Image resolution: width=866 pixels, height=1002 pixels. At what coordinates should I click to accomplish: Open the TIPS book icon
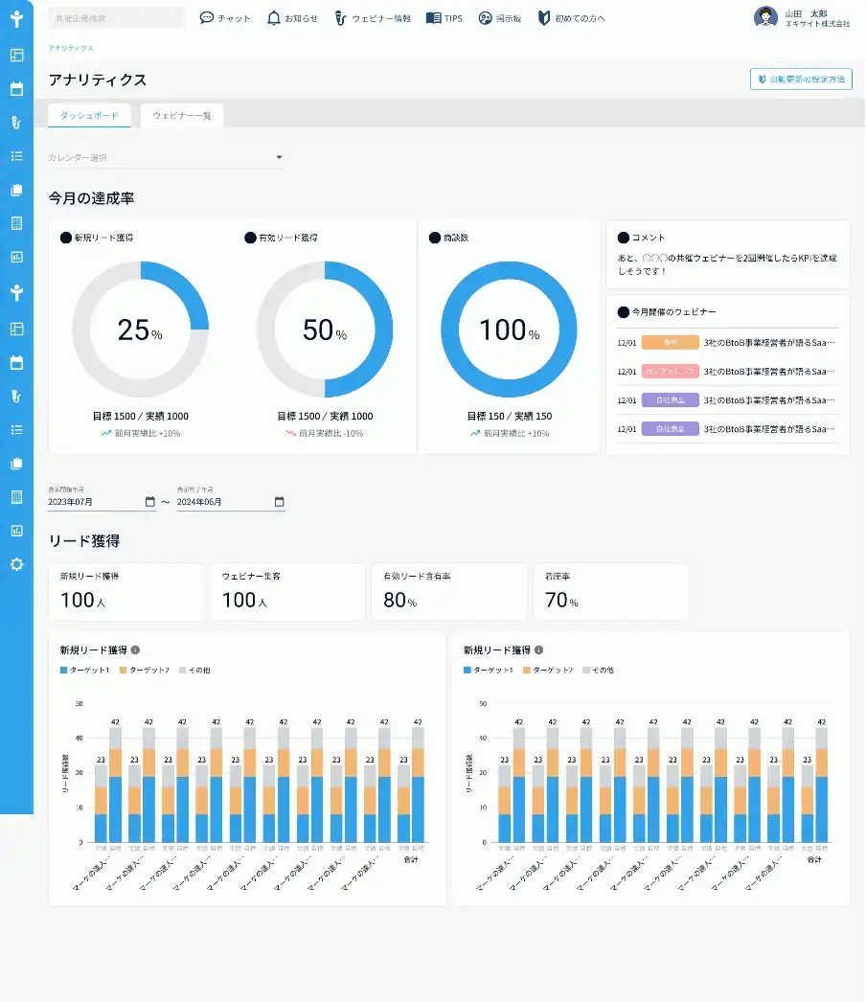pos(433,18)
